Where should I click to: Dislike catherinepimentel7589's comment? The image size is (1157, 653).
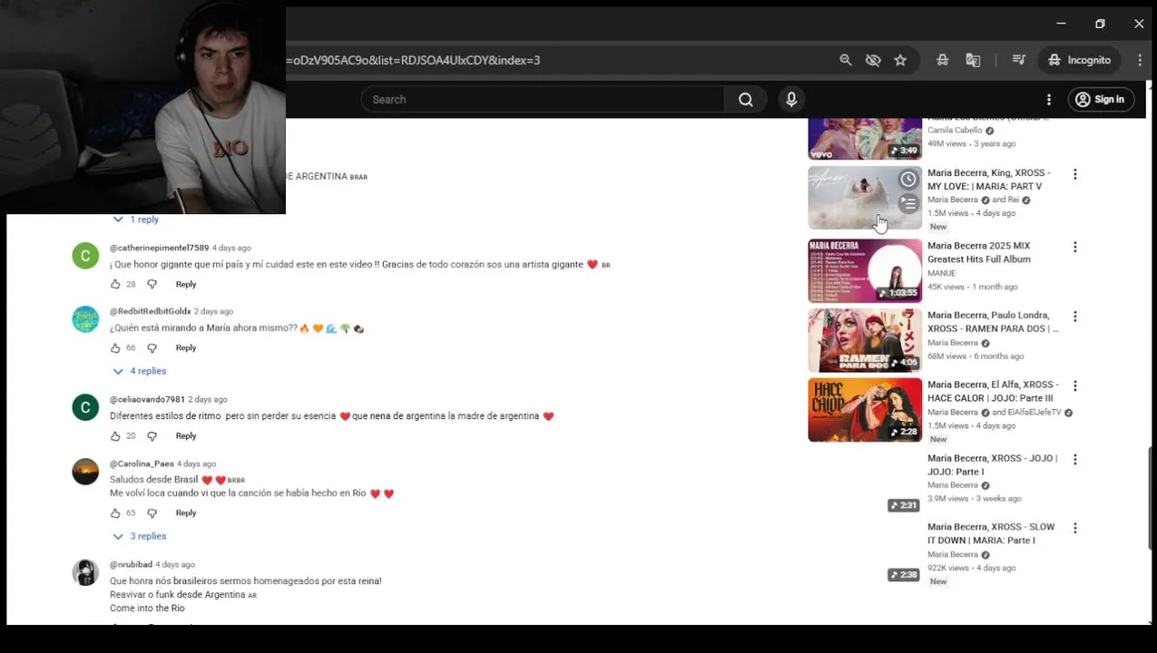click(x=152, y=284)
